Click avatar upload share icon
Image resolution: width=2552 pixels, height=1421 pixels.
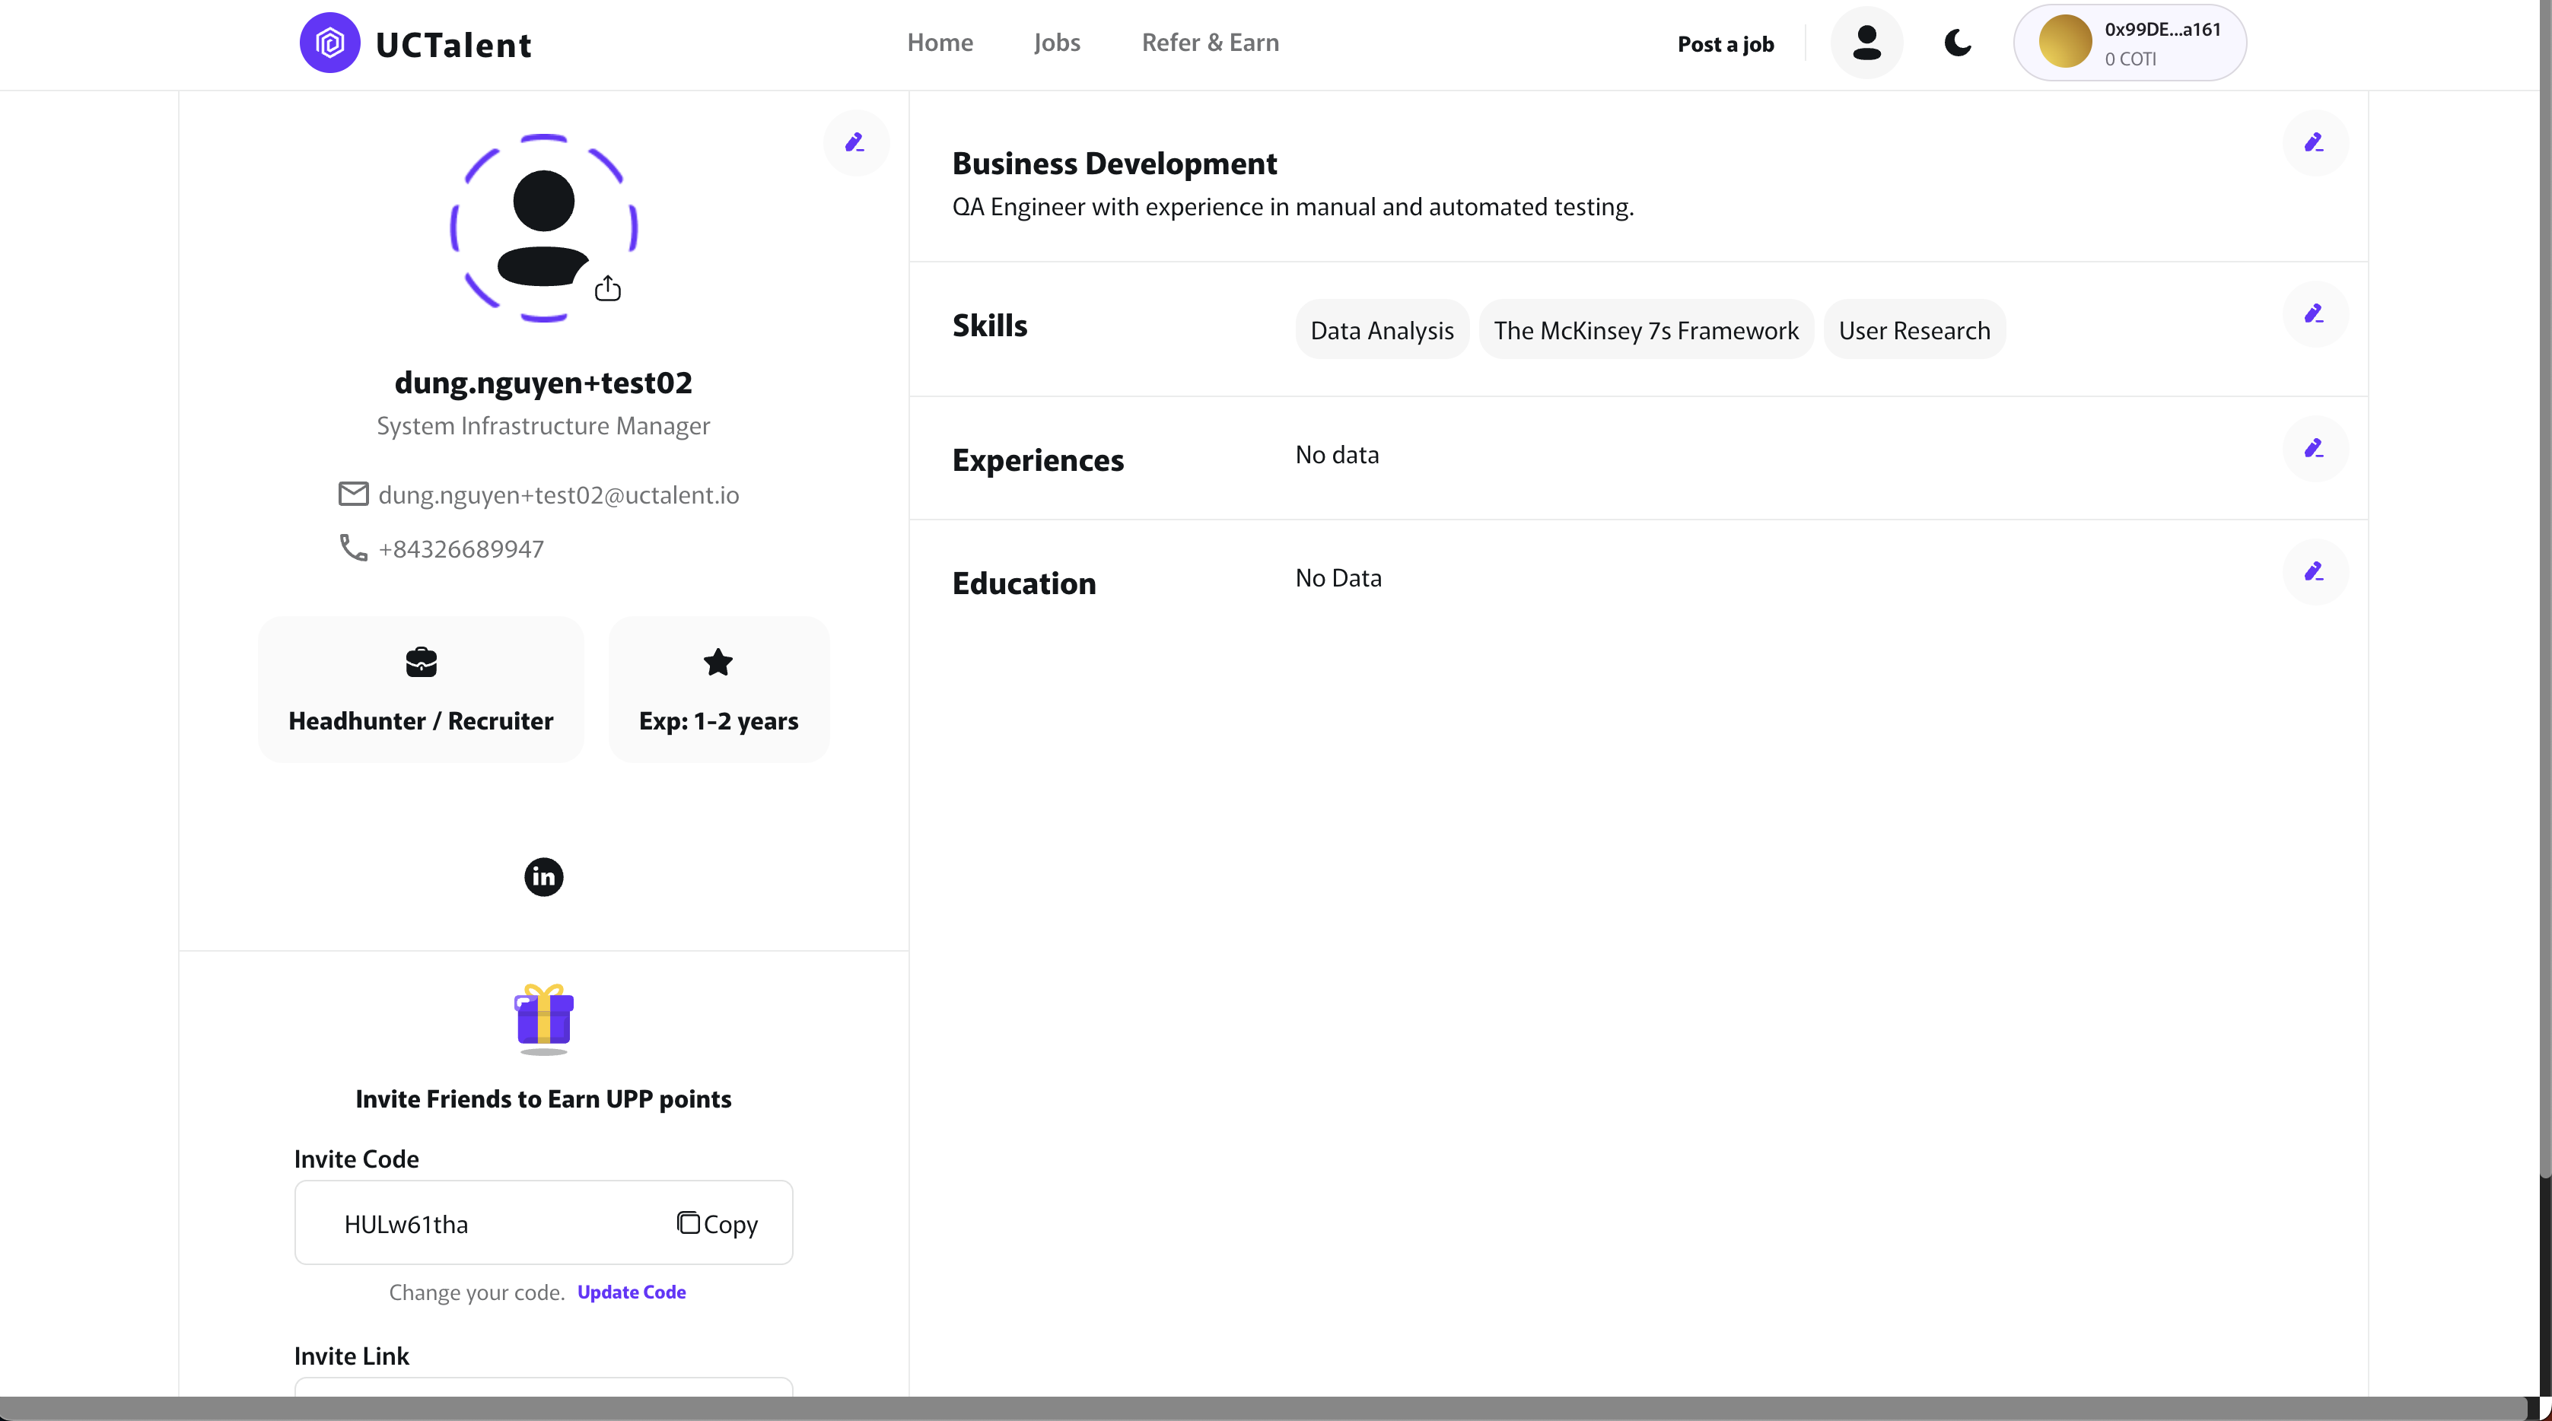click(607, 289)
